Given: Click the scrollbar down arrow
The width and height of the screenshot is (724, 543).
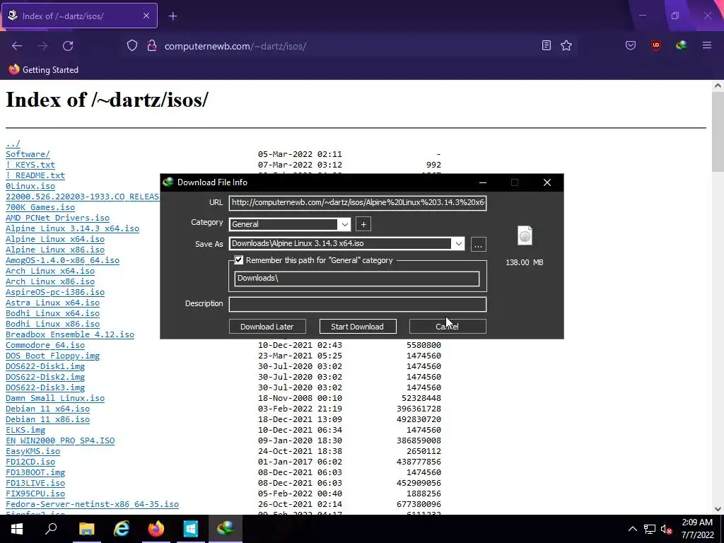Looking at the screenshot, I should (x=718, y=509).
